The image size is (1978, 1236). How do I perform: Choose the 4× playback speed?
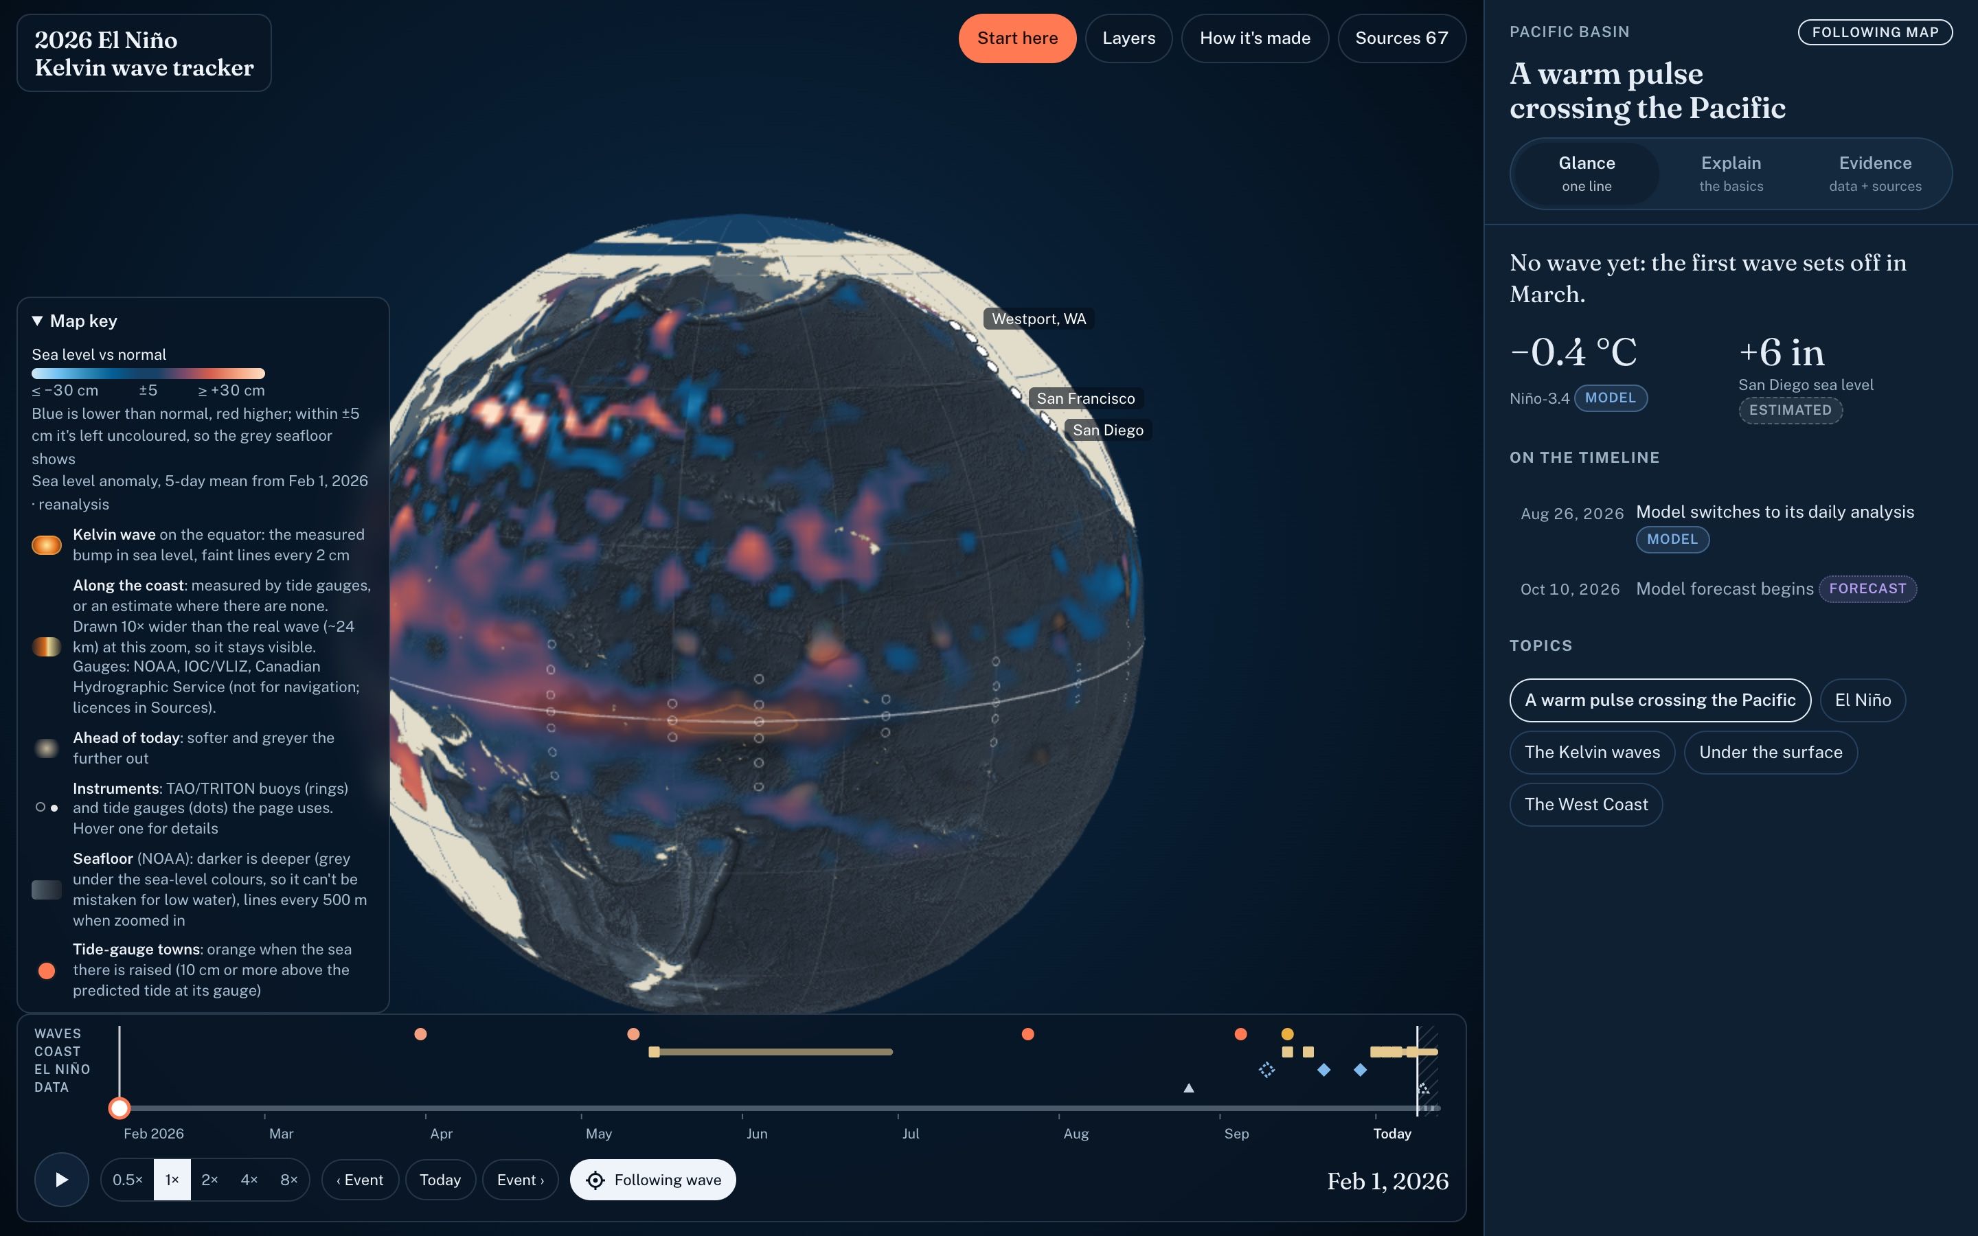249,1180
